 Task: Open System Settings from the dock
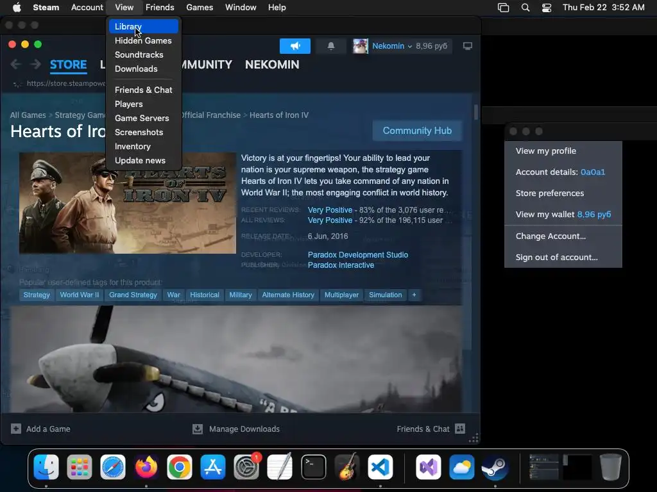pyautogui.click(x=246, y=467)
